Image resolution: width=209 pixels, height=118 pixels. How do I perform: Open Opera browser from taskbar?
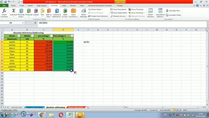[x=61, y=115]
